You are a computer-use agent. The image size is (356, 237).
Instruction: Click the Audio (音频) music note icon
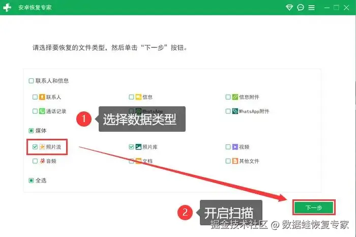tap(42, 161)
